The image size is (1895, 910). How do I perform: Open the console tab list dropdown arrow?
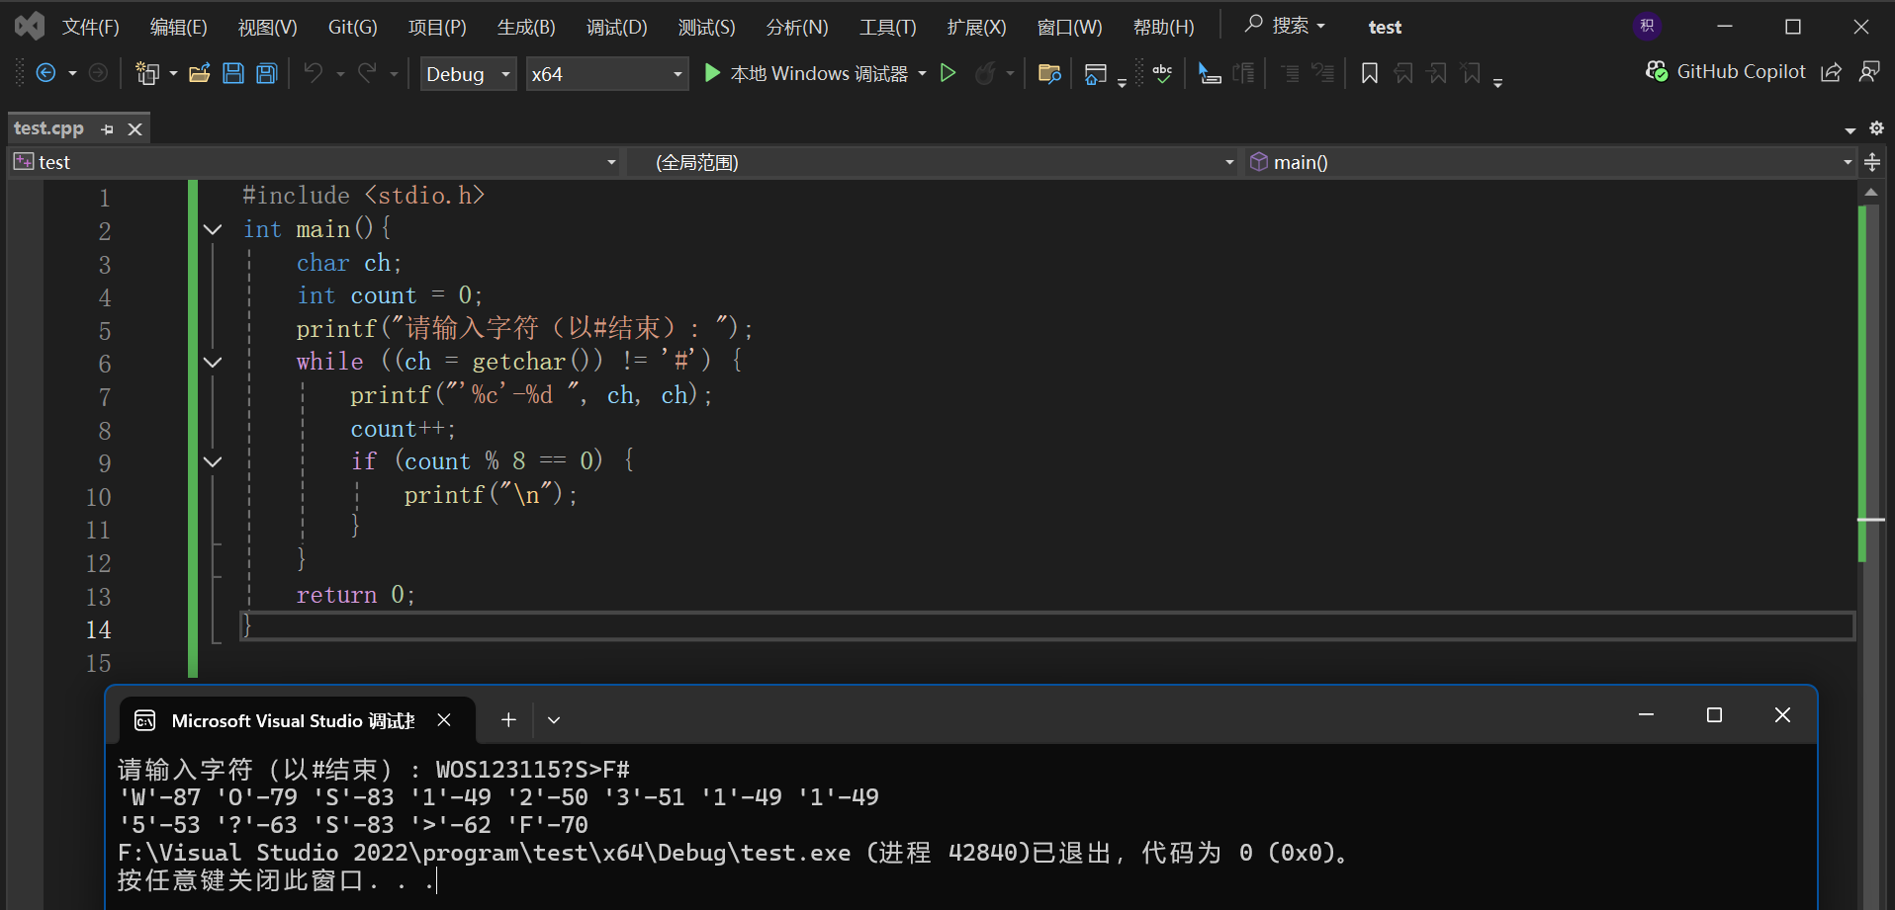554,720
